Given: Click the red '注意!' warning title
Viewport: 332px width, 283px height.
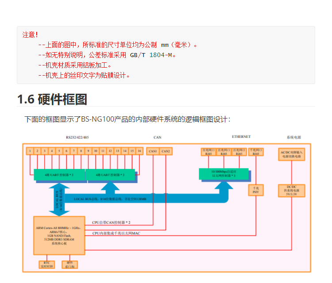Looking at the screenshot, I should coord(30,34).
